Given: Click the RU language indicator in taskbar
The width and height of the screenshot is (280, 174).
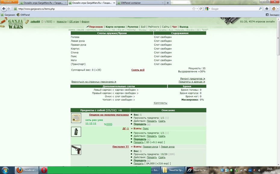Looking at the screenshot, I should click(x=216, y=170).
